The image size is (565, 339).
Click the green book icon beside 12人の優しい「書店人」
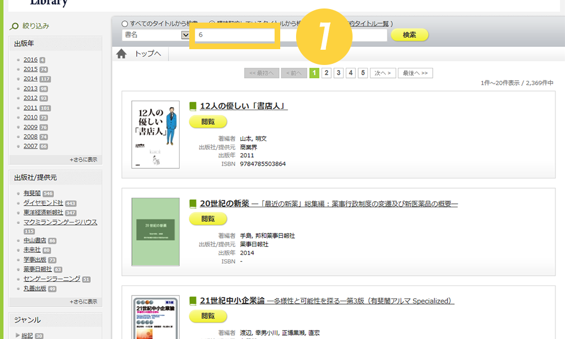(193, 106)
